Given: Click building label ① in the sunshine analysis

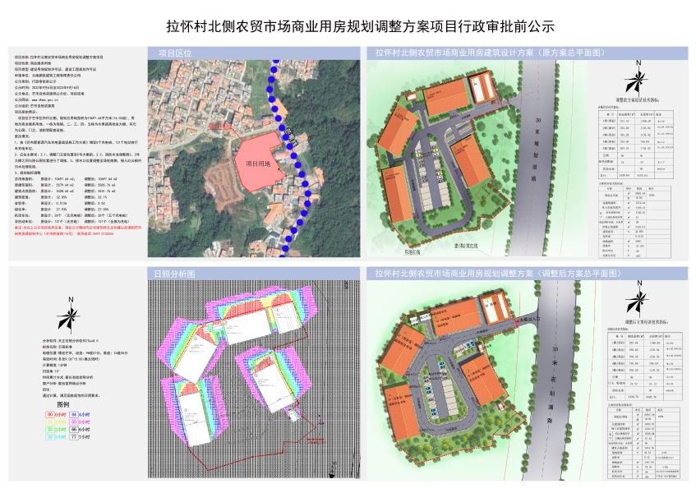Looking at the screenshot, I should (276, 309).
